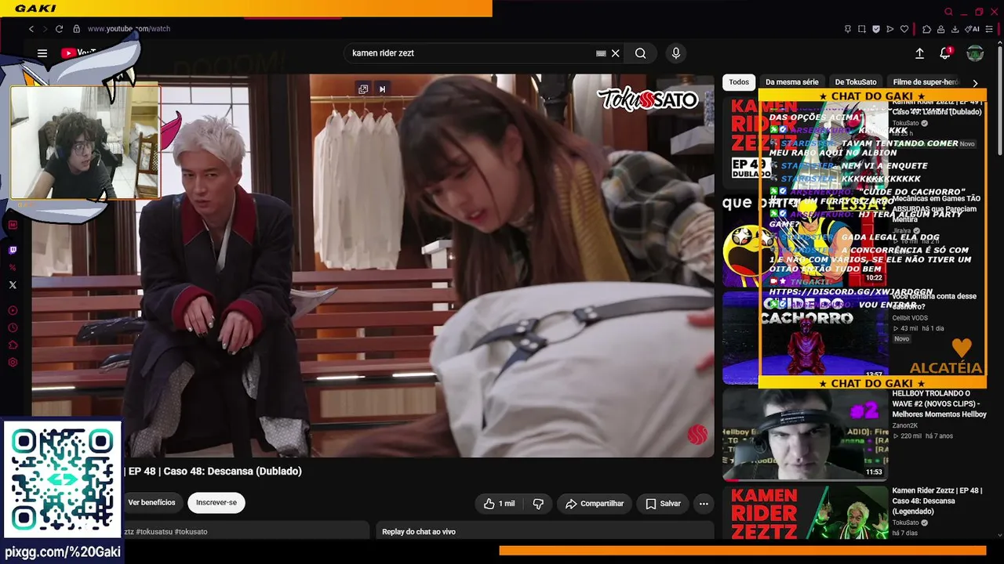Viewport: 1004px width, 564px height.
Task: Click the send/flow arrow icon
Action: click(890, 29)
